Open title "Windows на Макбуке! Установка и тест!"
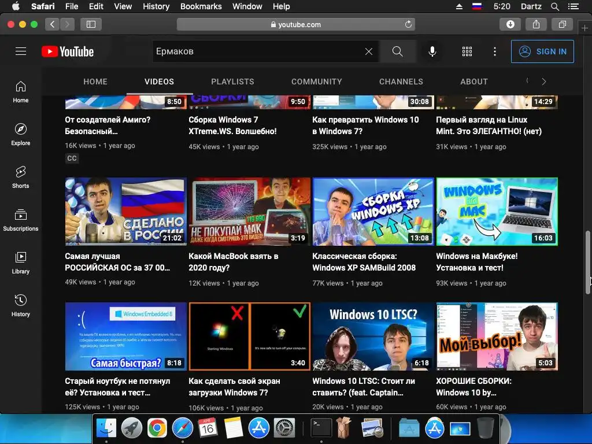Screen dimensions: 592x444 476,262
